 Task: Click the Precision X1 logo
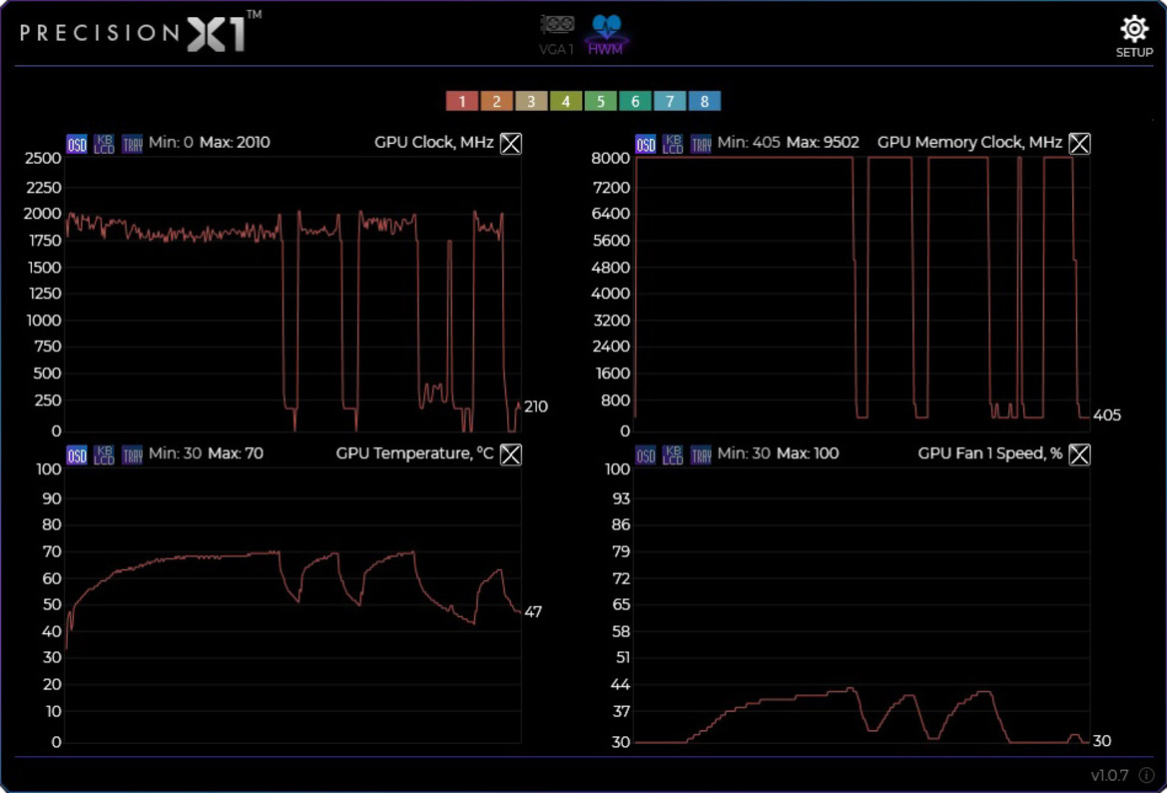coord(141,32)
